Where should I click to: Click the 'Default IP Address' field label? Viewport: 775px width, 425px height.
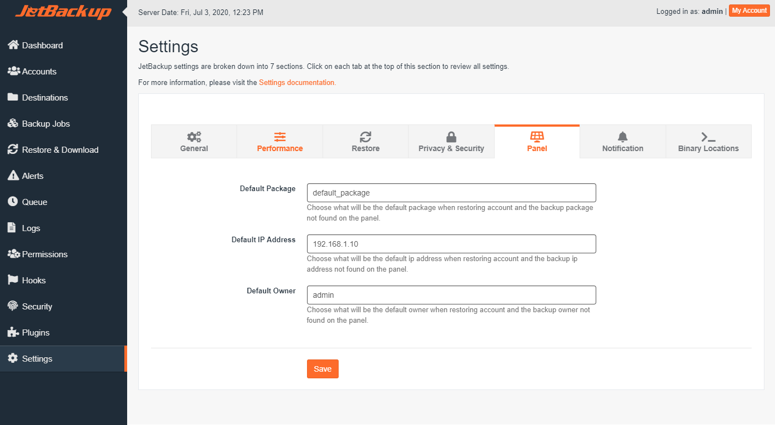[264, 239]
